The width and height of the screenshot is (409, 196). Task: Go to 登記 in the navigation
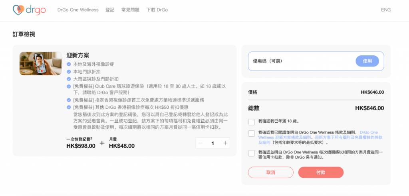[x=110, y=10]
